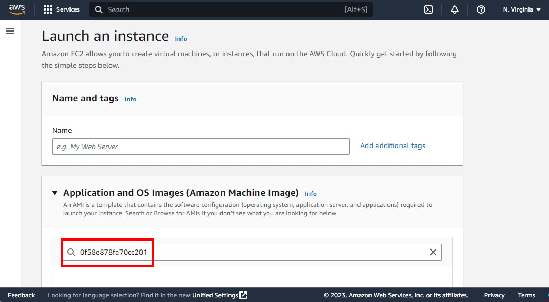Launch the CloudShell terminal icon
Viewport: 549px width, 302px height.
[x=428, y=9]
